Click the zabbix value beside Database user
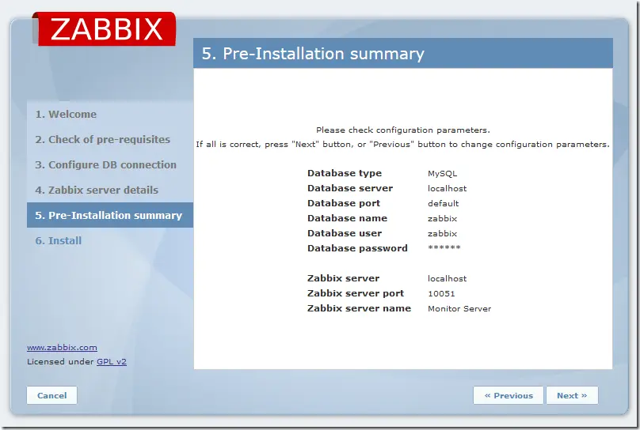This screenshot has height=430, width=640. click(x=443, y=234)
